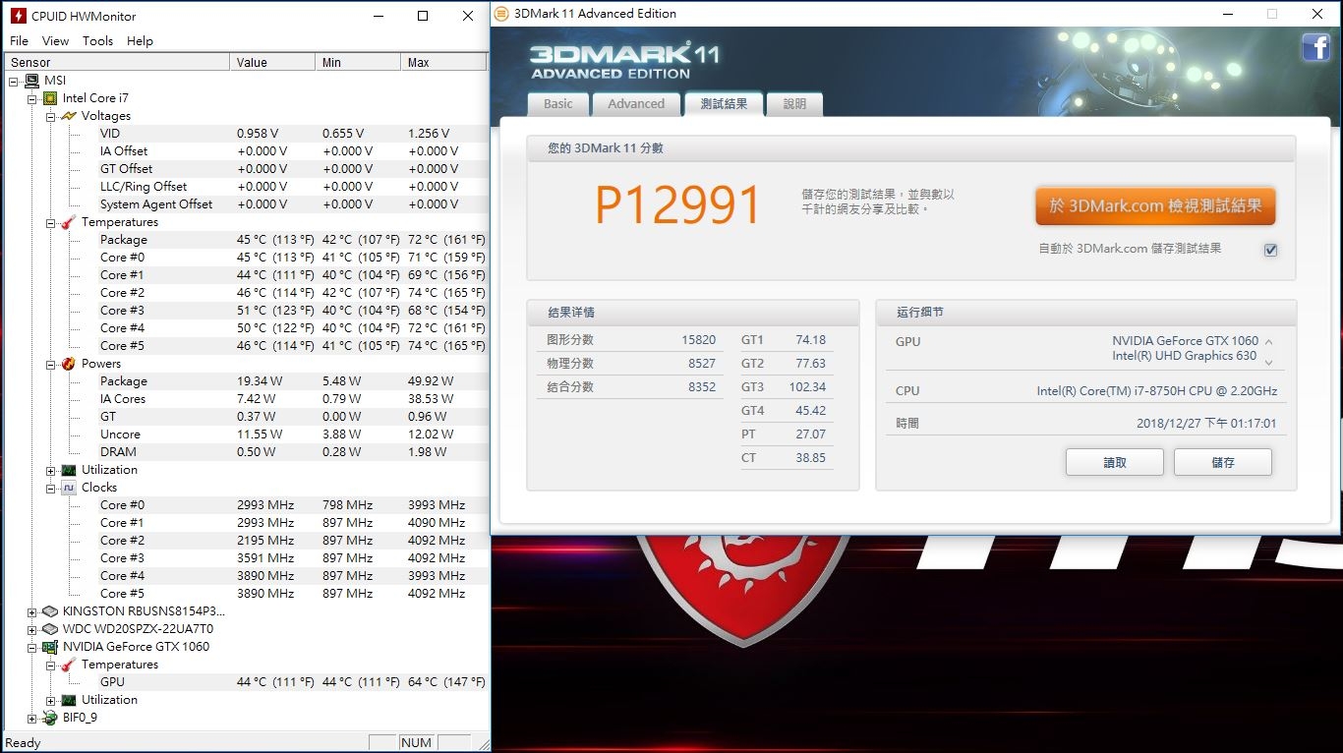Screen dimensions: 1343x753
Task: Click the Max column header
Action: (x=444, y=62)
